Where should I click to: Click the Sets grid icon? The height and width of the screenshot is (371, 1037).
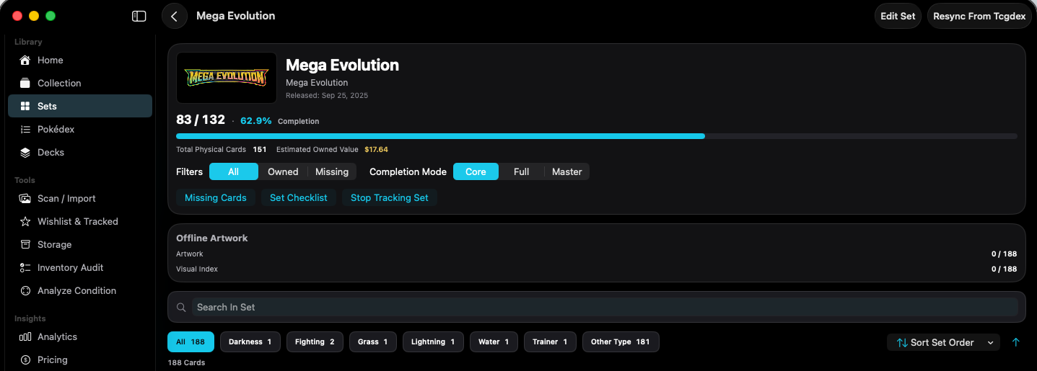pyautogui.click(x=25, y=106)
